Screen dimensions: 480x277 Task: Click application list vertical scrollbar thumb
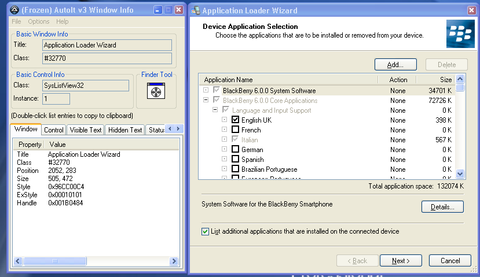tap(460, 88)
